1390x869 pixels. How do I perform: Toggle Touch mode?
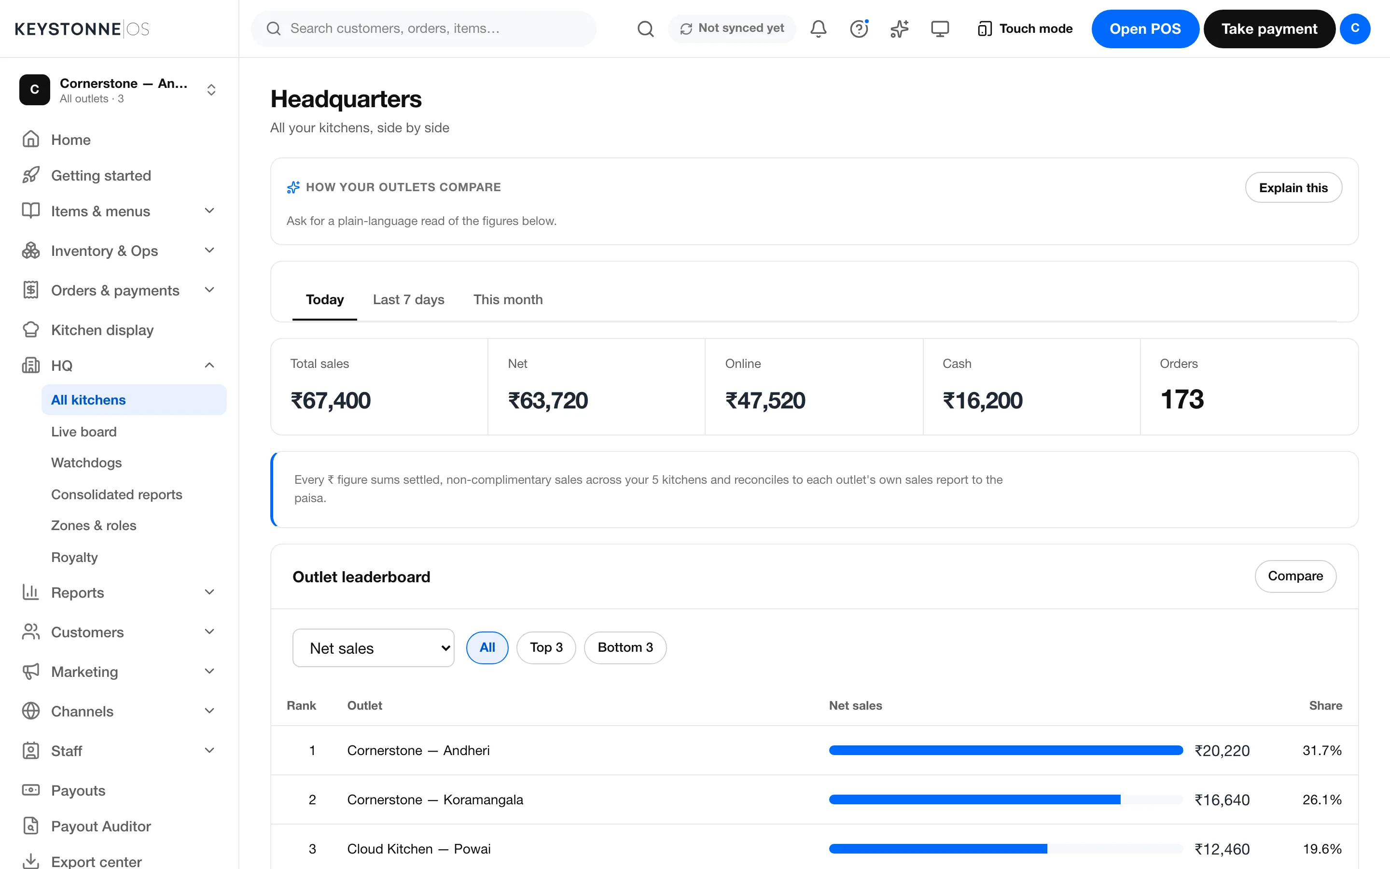1025,29
